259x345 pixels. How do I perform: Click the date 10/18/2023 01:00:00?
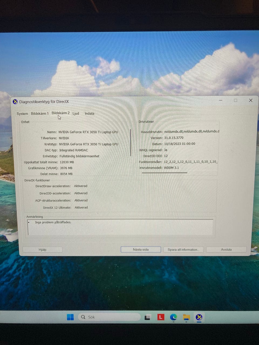179,144
